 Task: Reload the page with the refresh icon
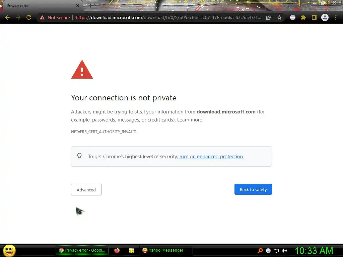point(29,17)
